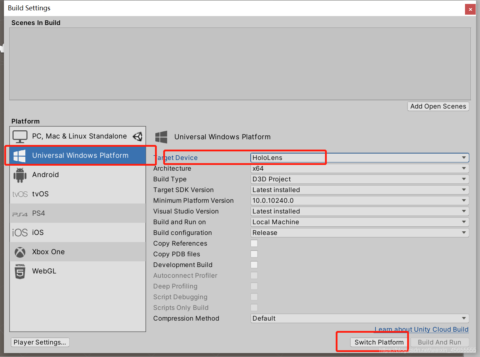Image resolution: width=480 pixels, height=357 pixels.
Task: Click the Build And Run button
Action: 440,342
